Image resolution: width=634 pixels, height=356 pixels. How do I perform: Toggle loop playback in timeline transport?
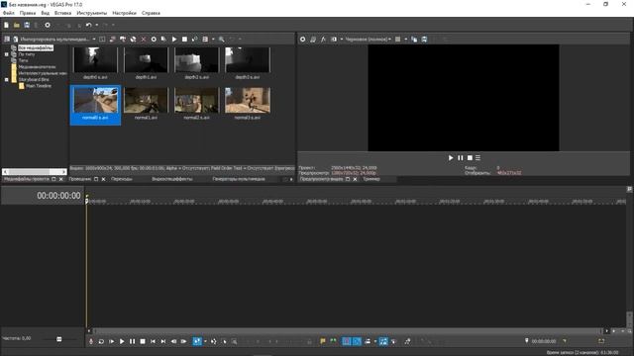point(101,341)
